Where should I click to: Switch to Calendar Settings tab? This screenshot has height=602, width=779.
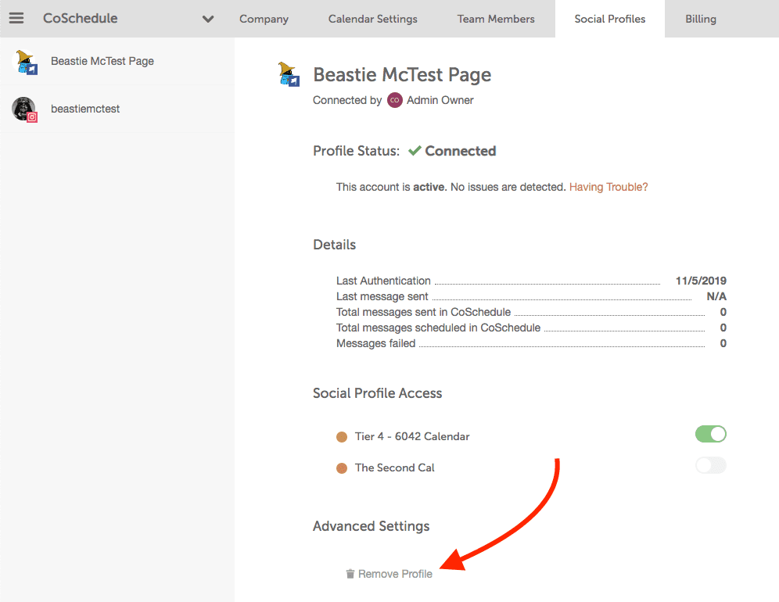tap(372, 19)
